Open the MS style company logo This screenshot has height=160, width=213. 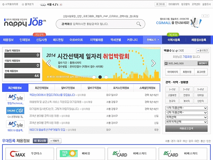(x=15, y=97)
